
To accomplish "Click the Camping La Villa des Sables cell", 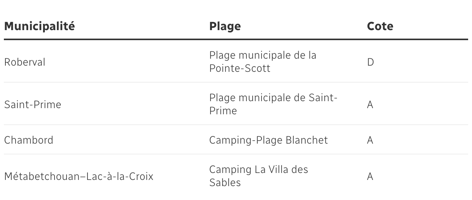I will tap(258, 176).
